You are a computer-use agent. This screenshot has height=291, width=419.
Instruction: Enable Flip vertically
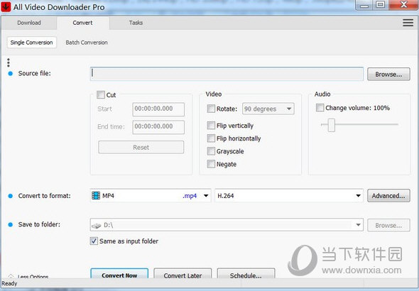(x=211, y=126)
